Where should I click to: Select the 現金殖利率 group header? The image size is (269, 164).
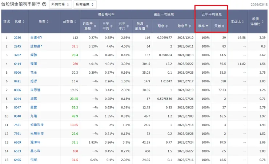coord(106,15)
